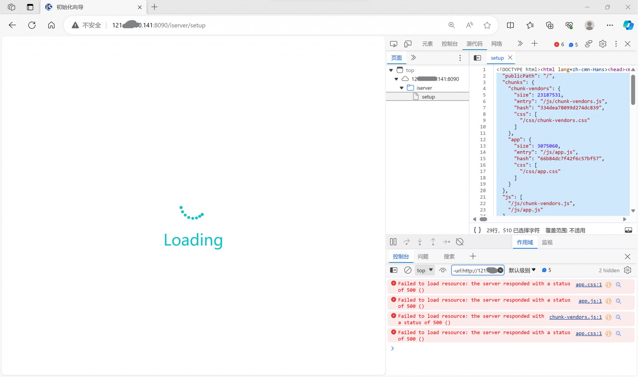
Task: Go back to previous page
Action: point(12,25)
